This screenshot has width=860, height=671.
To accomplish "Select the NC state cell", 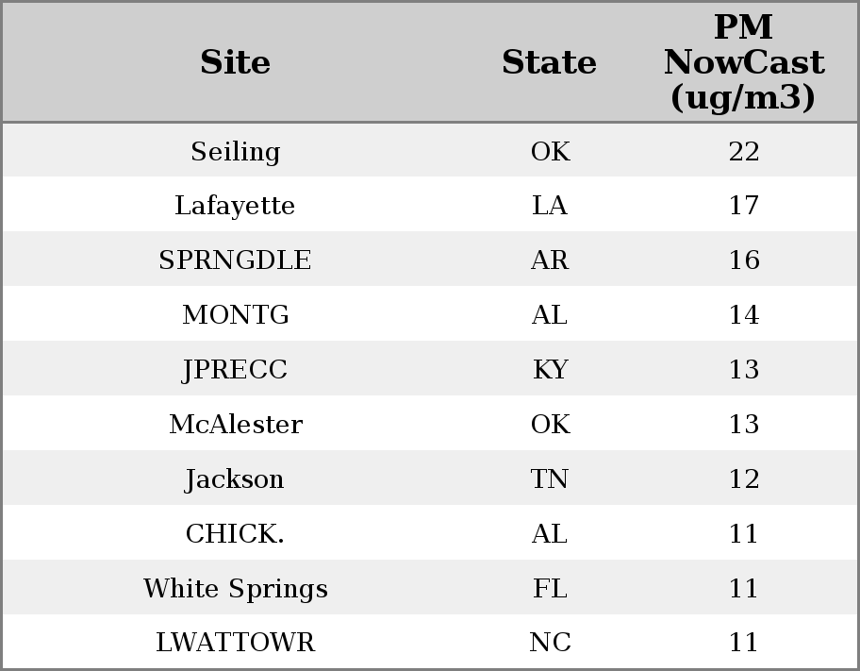I will 549,643.
